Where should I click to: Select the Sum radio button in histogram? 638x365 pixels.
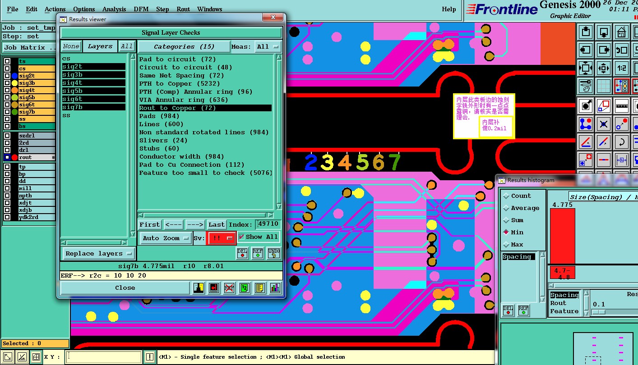506,220
